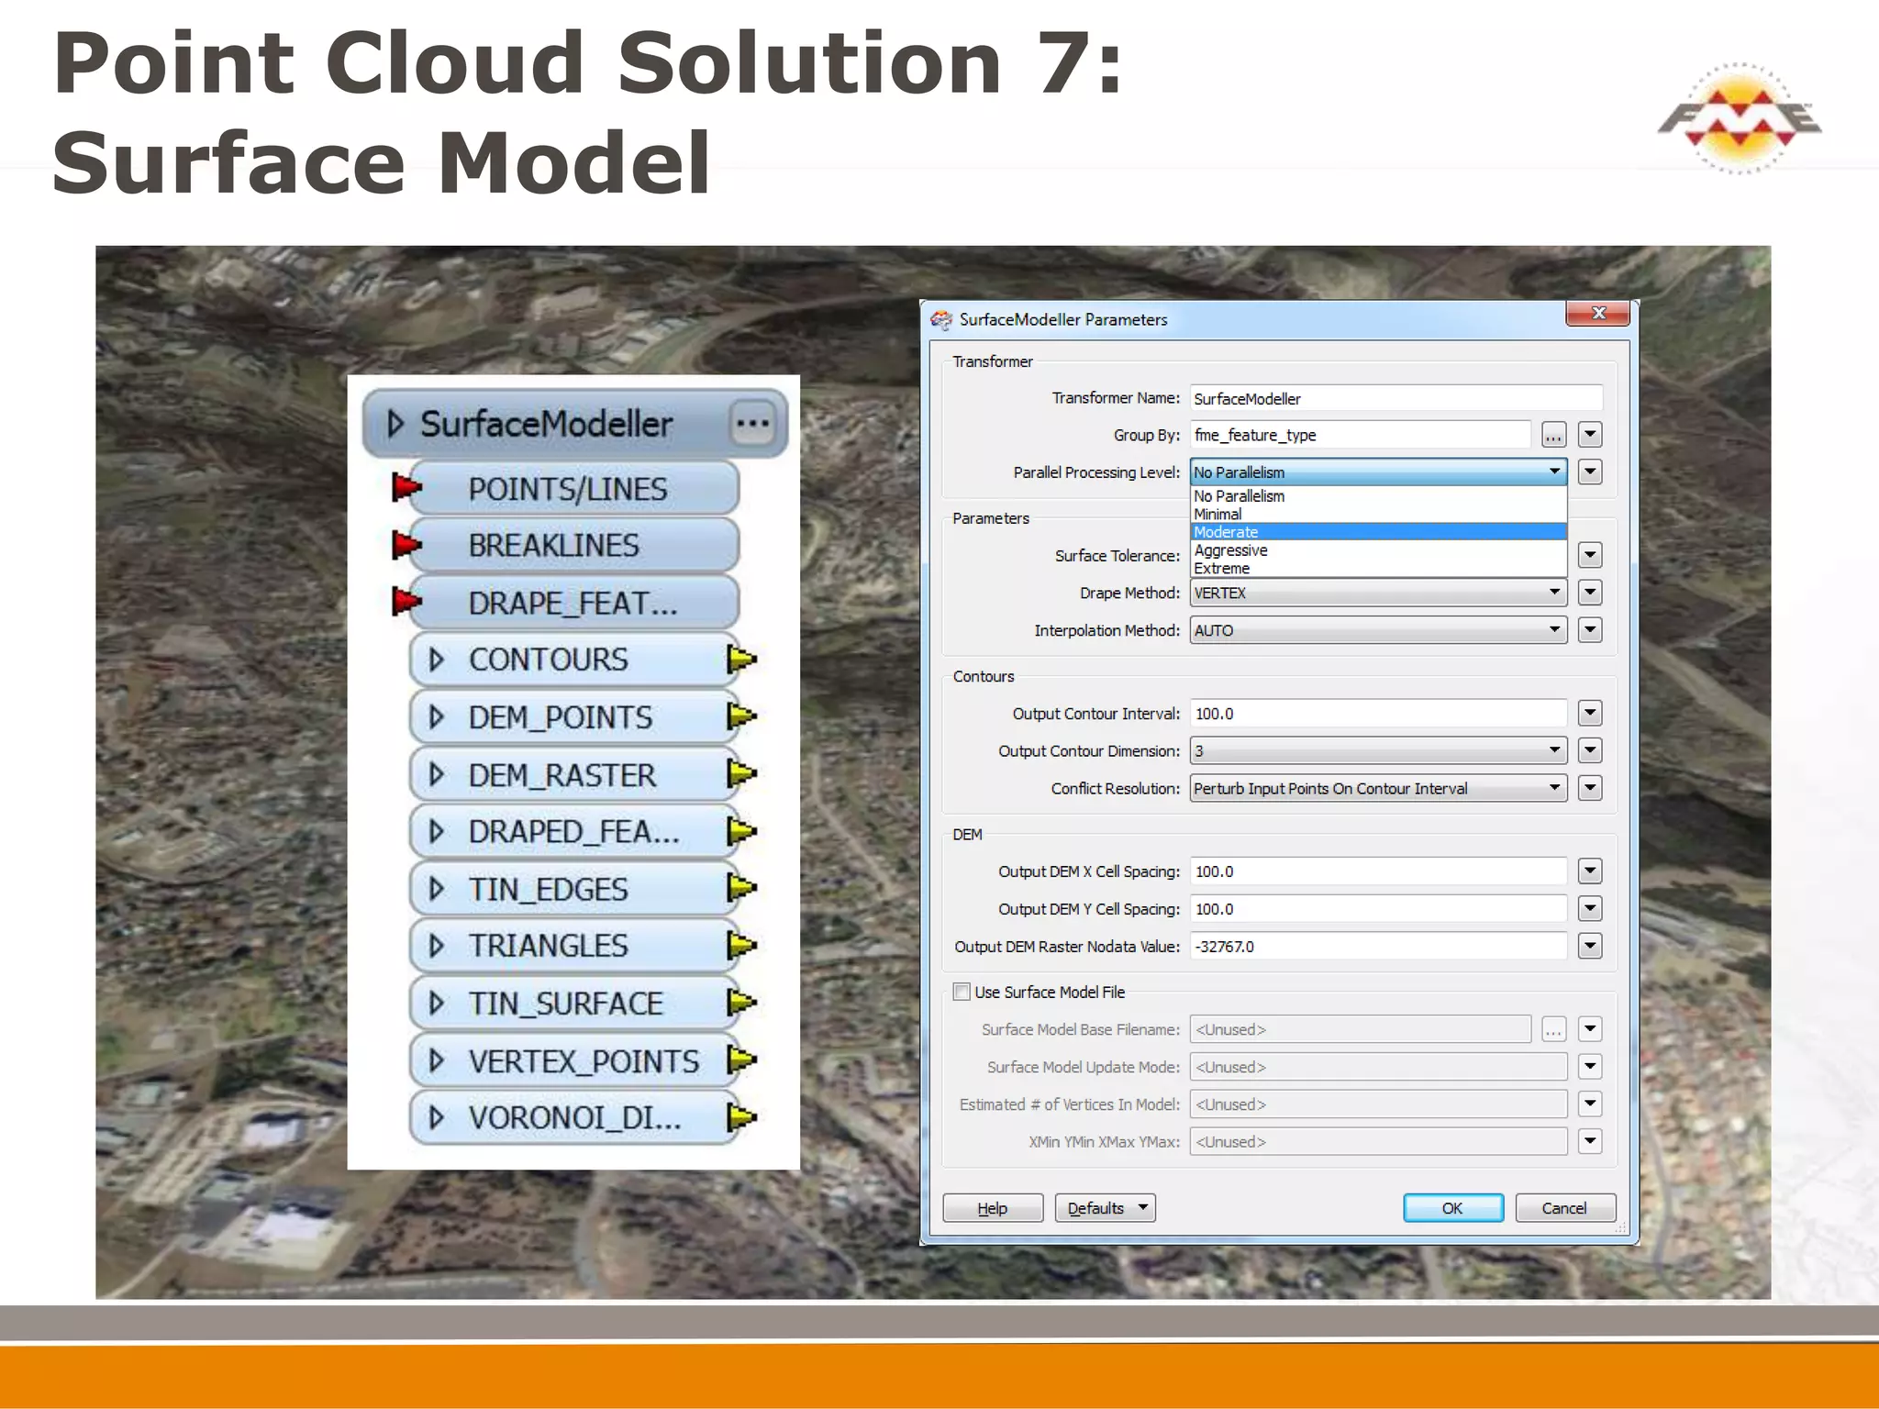Click SurfaceModeller Parameters title bar icon

coord(941,319)
